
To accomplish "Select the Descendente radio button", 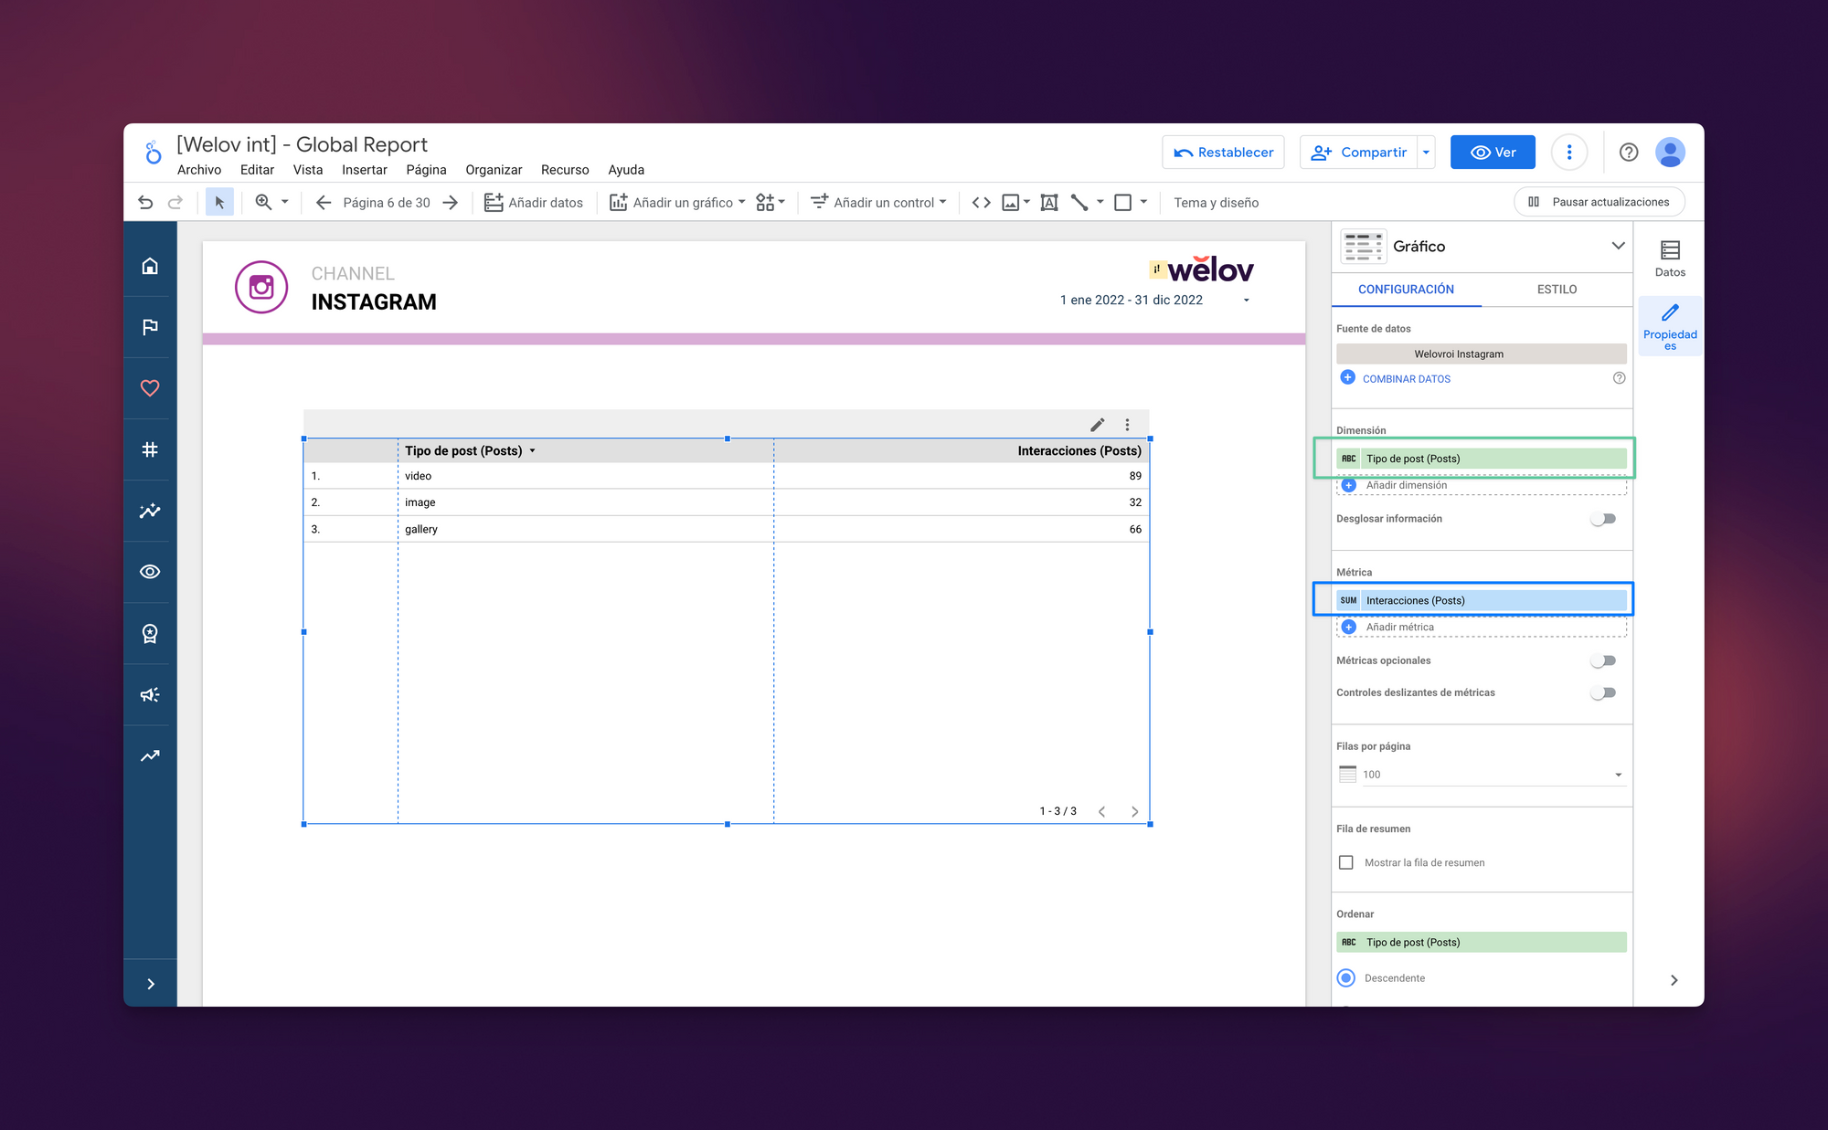I will click(1345, 977).
